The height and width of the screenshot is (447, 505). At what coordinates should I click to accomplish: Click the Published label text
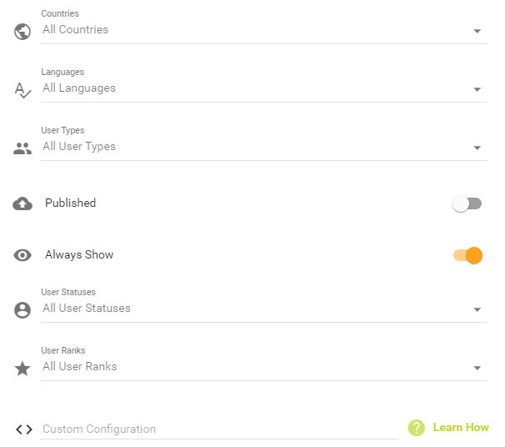pos(71,203)
